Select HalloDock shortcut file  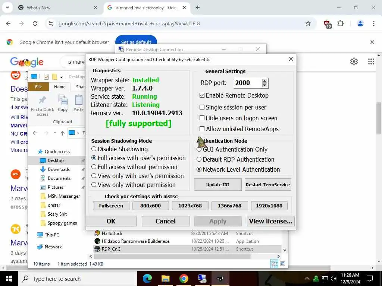point(112,233)
